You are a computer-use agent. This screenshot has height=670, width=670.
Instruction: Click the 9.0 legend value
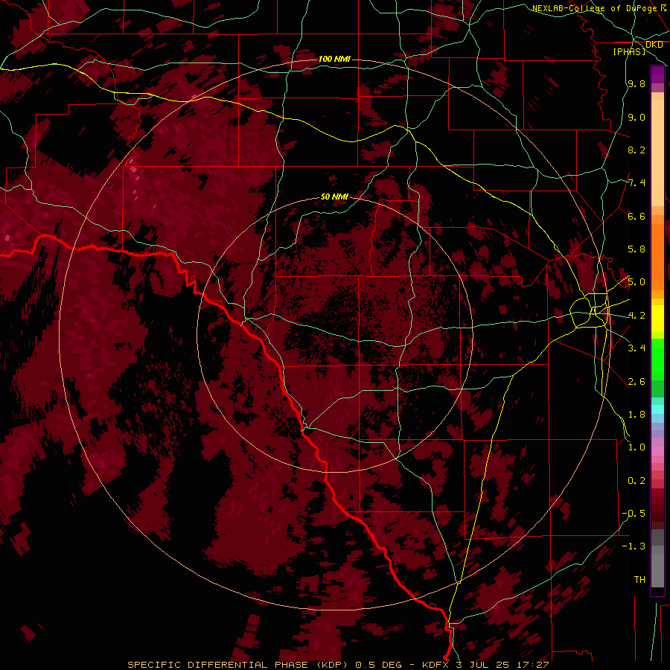click(636, 118)
